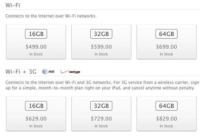Image resolution: width=205 pixels, height=138 pixels.
Task: Select the Wi-Fi 32GB $599.00 option
Action: click(x=101, y=42)
